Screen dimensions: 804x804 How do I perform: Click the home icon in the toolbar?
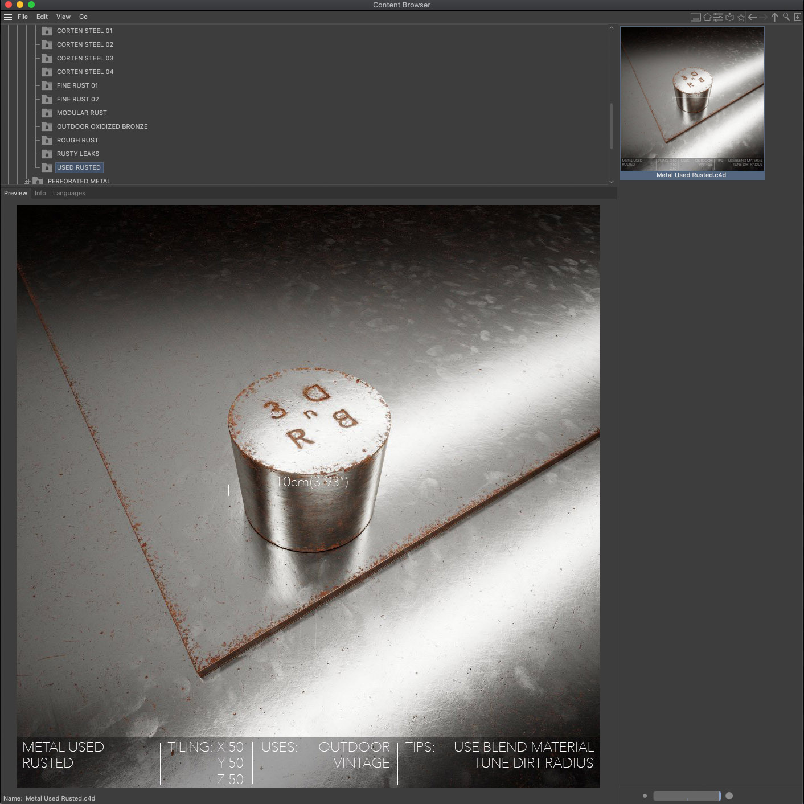(x=707, y=17)
